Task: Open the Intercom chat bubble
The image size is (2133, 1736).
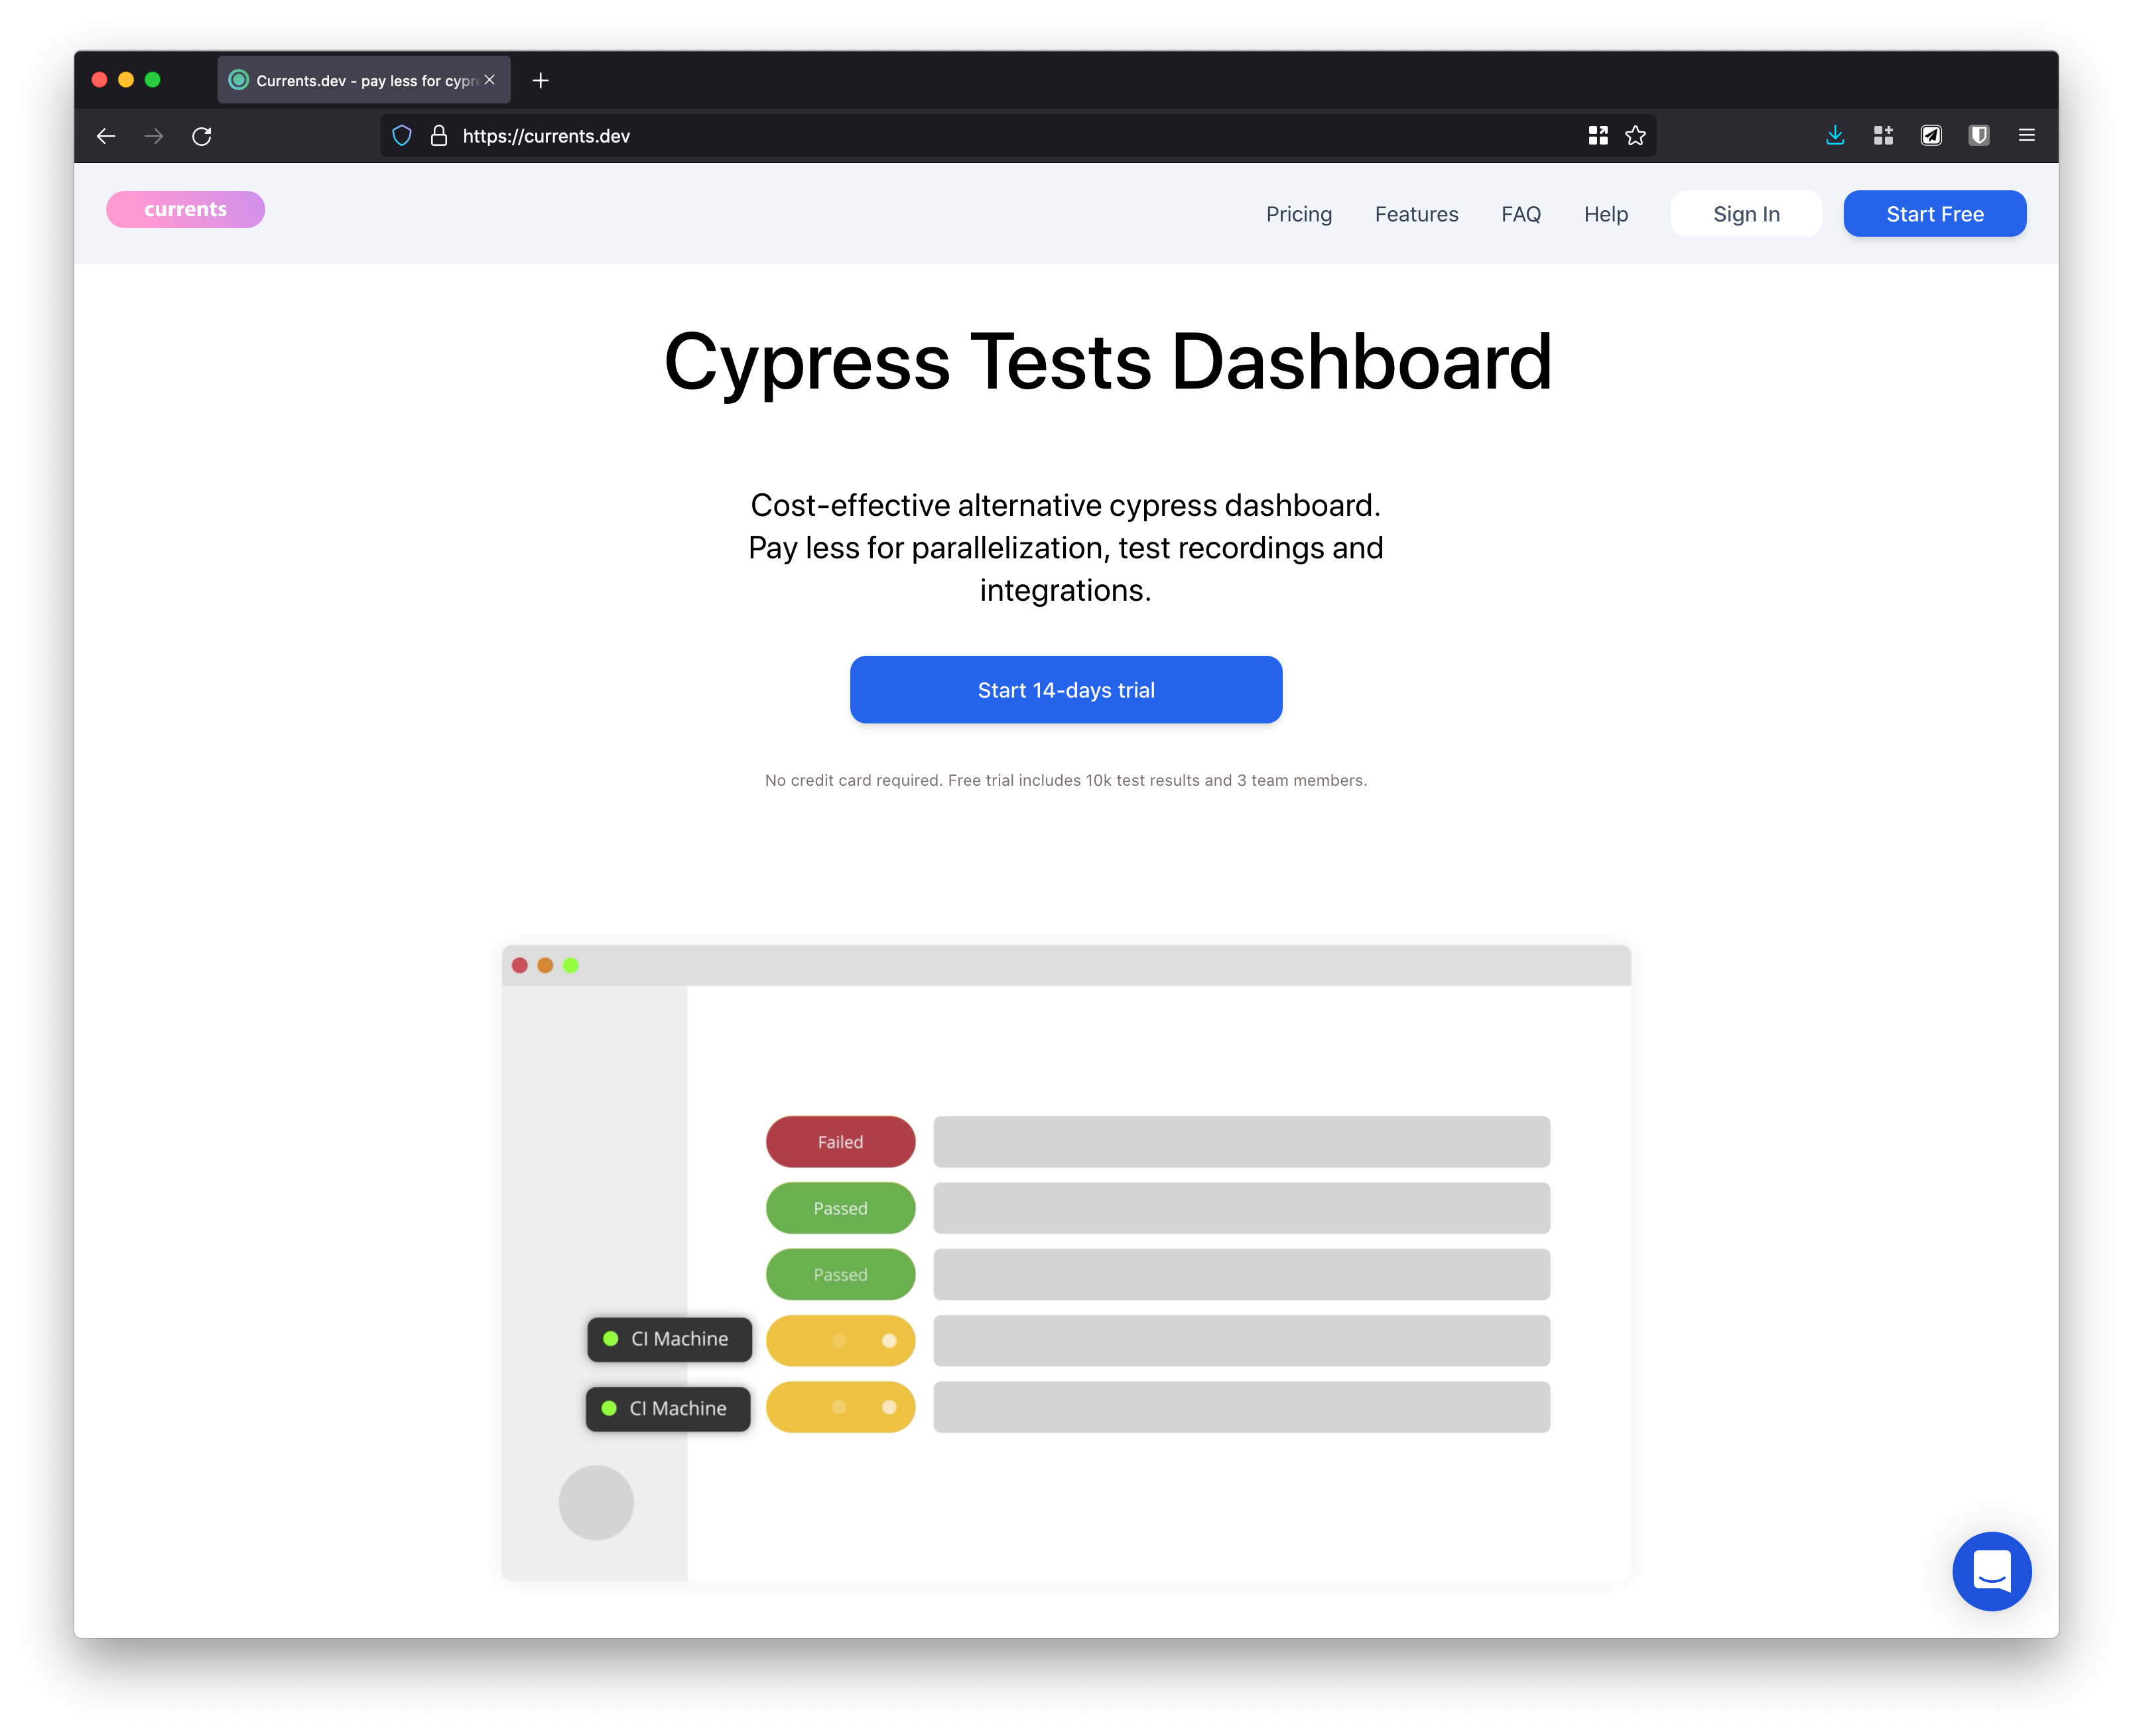Action: click(1991, 1571)
